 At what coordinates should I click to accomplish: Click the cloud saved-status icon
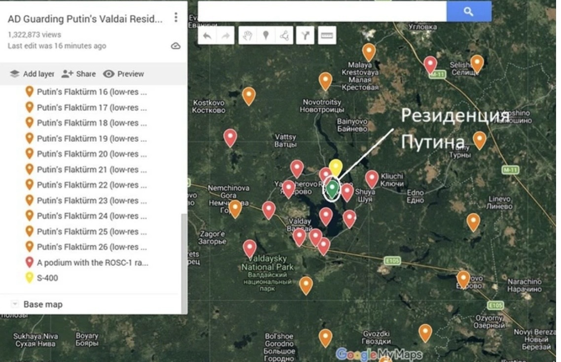(175, 46)
